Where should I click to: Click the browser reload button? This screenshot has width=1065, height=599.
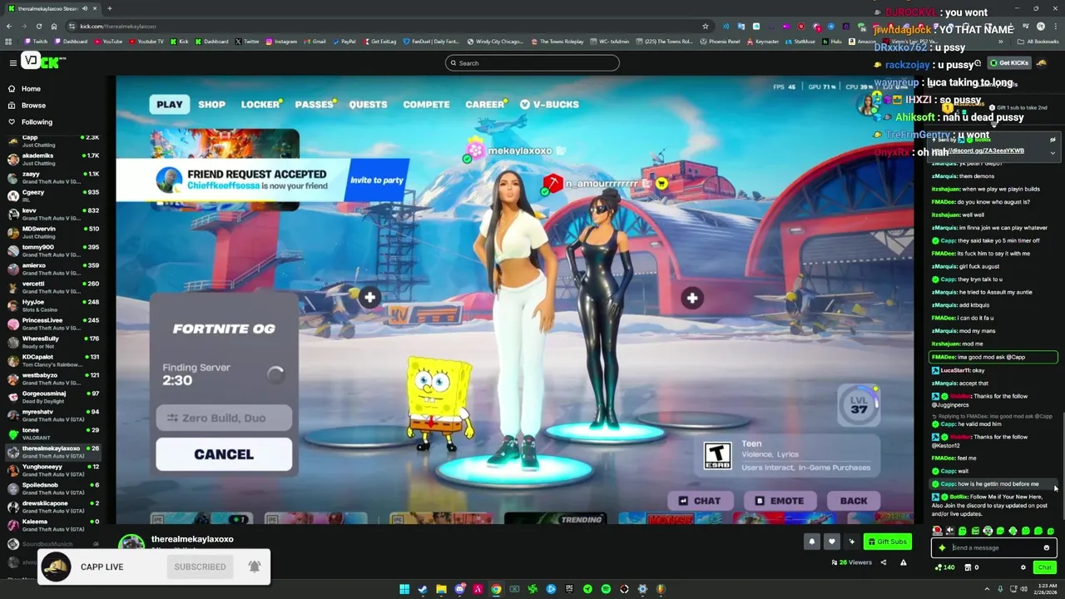pyautogui.click(x=39, y=26)
